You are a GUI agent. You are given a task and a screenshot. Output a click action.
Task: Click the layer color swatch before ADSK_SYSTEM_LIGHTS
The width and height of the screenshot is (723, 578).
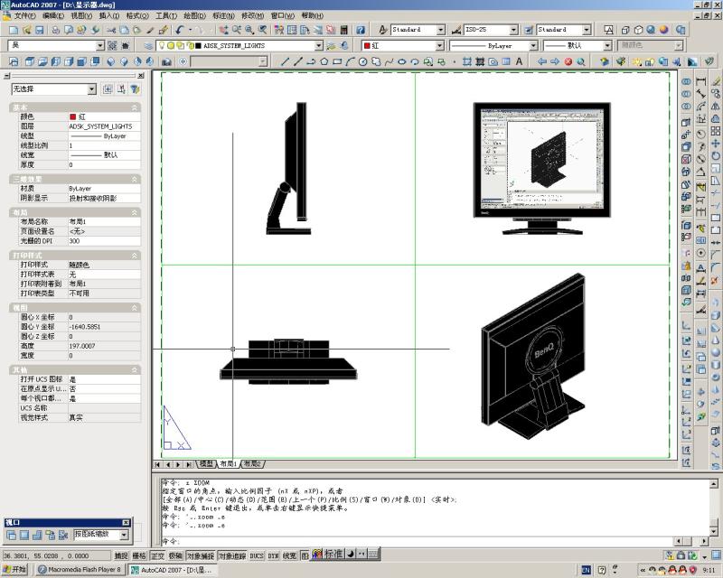pyautogui.click(x=198, y=46)
